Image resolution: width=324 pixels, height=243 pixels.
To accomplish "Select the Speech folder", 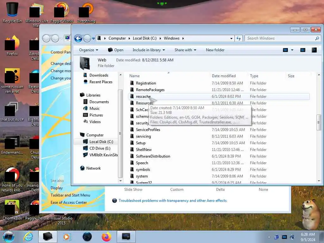I will (x=142, y=163).
